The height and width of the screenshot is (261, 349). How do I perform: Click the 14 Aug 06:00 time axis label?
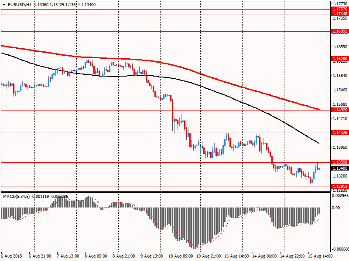(x=264, y=256)
